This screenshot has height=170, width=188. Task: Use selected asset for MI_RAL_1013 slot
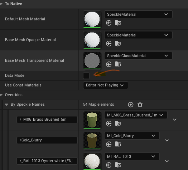click(109, 165)
